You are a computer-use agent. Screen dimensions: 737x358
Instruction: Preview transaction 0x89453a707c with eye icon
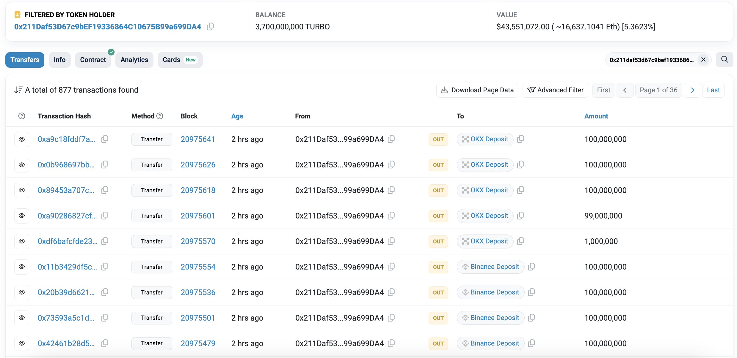tap(22, 190)
